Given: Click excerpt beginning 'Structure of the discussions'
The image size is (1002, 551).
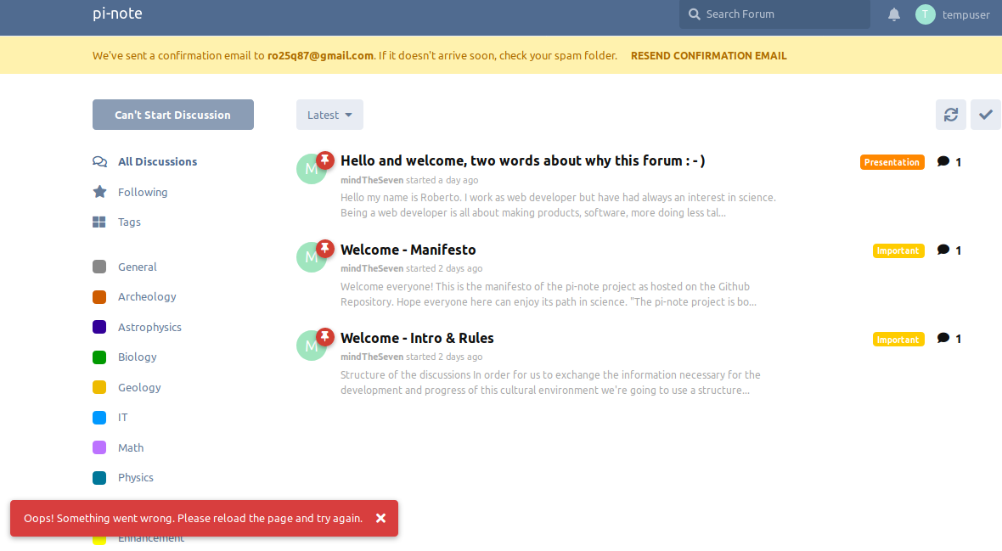Looking at the screenshot, I should pos(550,382).
